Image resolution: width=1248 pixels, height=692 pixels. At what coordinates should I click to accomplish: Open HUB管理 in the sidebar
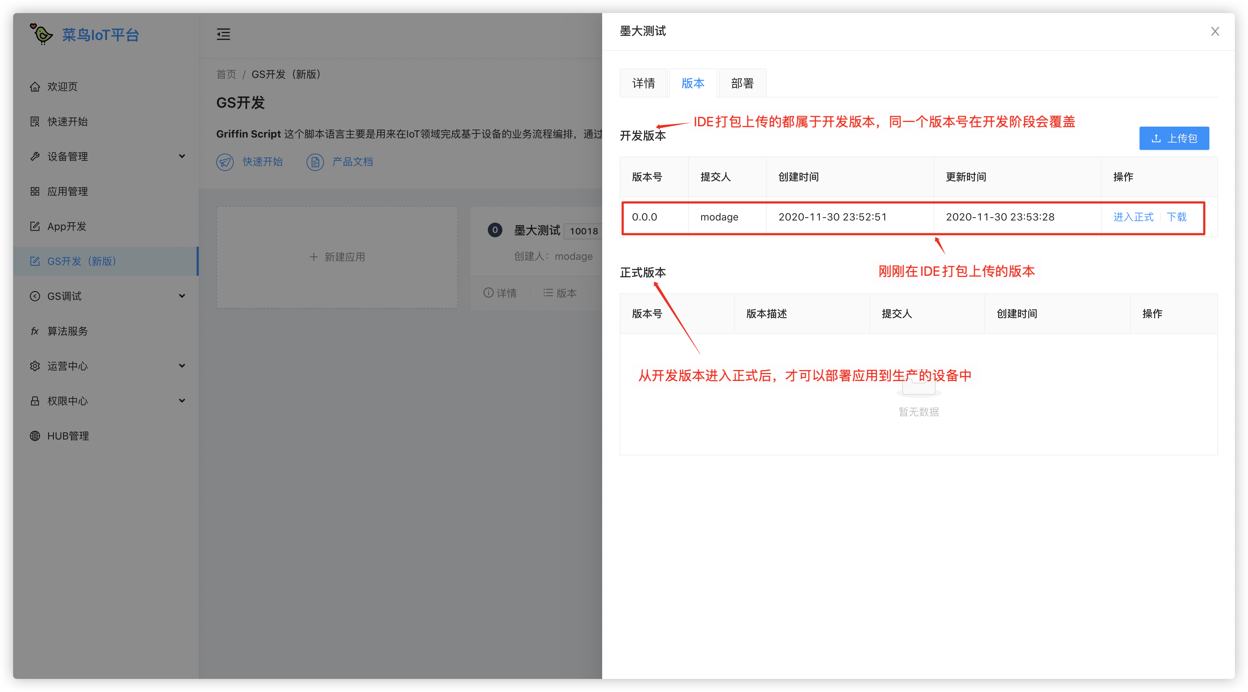pyautogui.click(x=68, y=436)
